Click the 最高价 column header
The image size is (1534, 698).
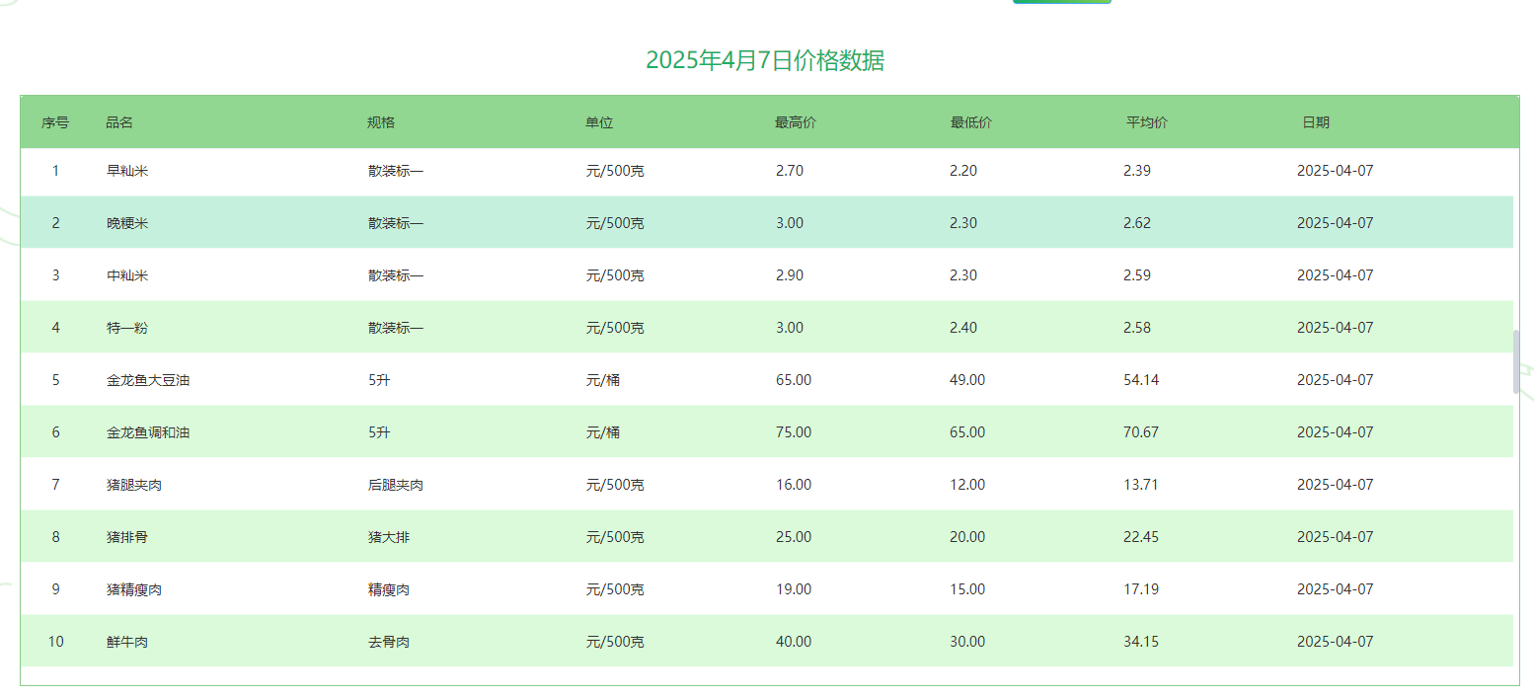[796, 122]
